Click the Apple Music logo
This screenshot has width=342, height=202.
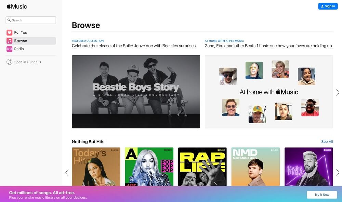point(17,6)
